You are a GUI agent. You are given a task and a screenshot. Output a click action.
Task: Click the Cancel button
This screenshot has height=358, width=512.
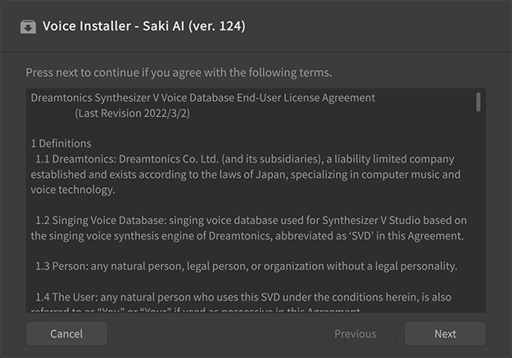click(66, 333)
